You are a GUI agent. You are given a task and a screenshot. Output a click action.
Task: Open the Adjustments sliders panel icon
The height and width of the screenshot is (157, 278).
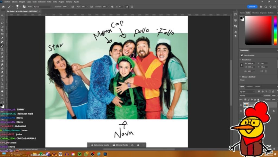tap(235, 26)
